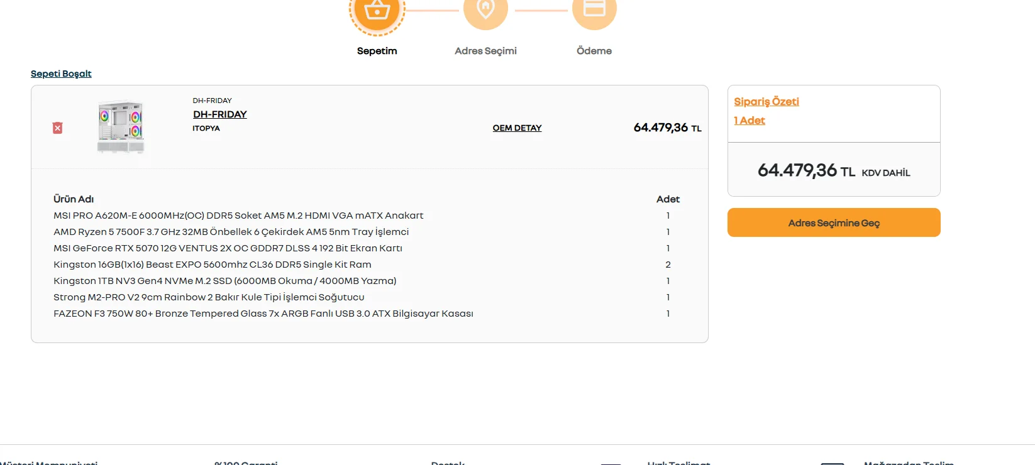Click the Ürün Adı column header
This screenshot has height=465, width=1035.
point(74,199)
